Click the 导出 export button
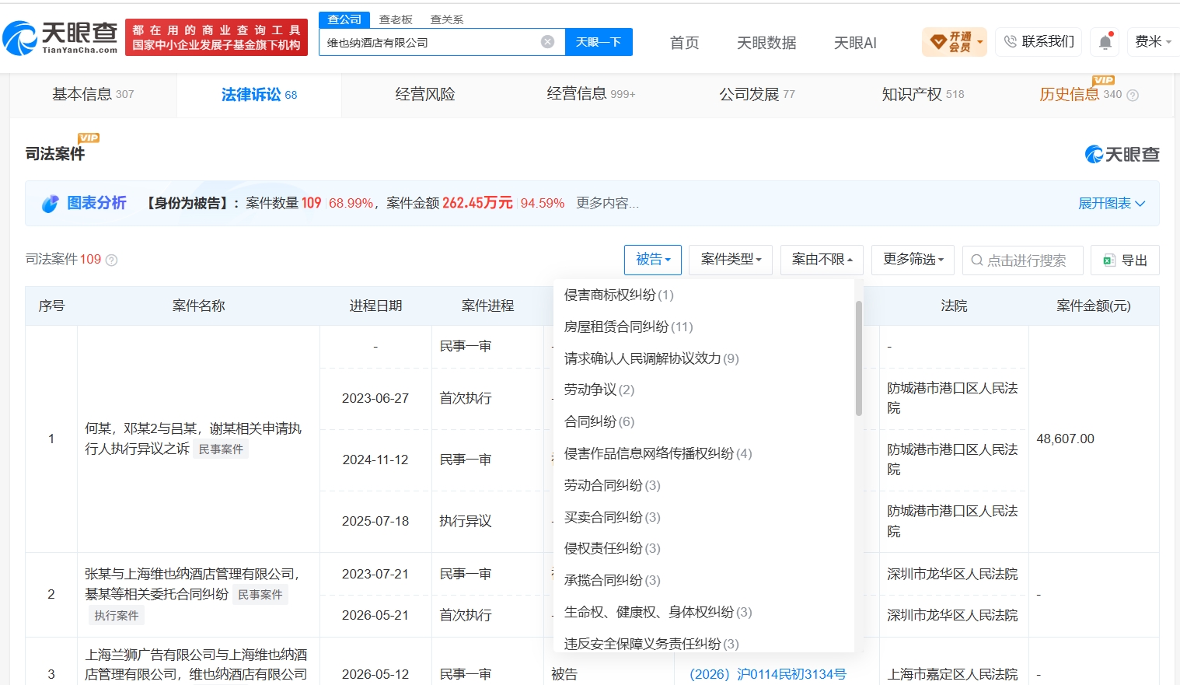1180x685 pixels. [x=1125, y=260]
